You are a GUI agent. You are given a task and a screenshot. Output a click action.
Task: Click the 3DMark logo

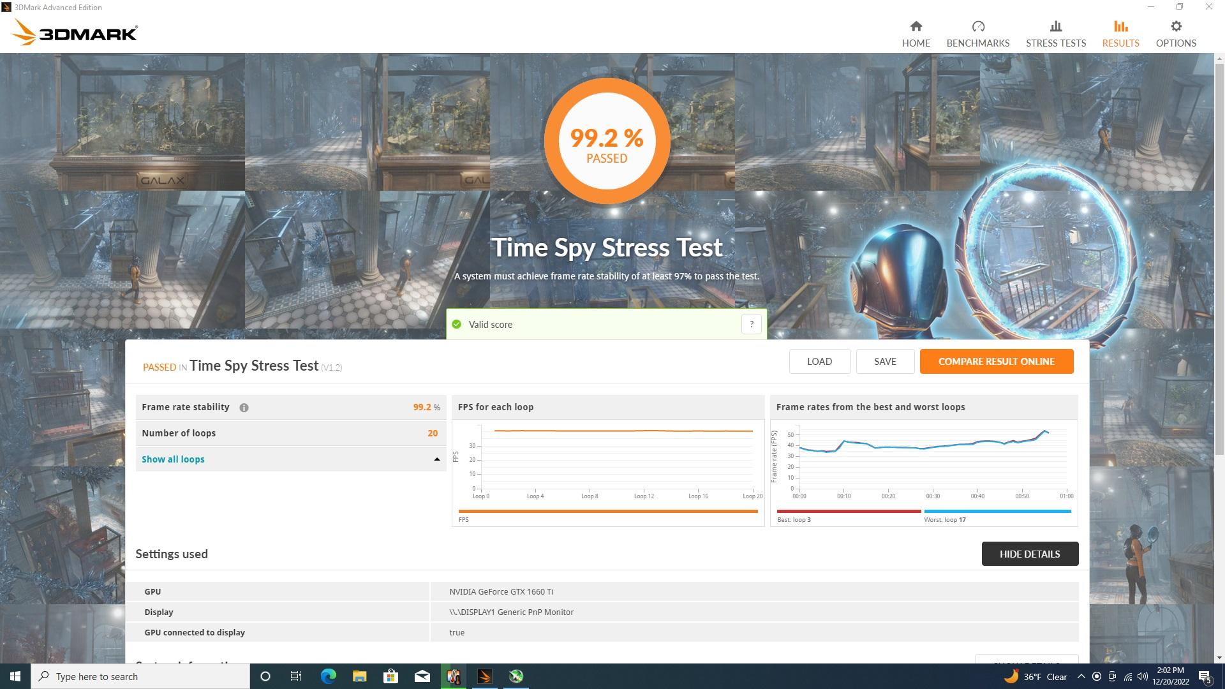click(75, 33)
